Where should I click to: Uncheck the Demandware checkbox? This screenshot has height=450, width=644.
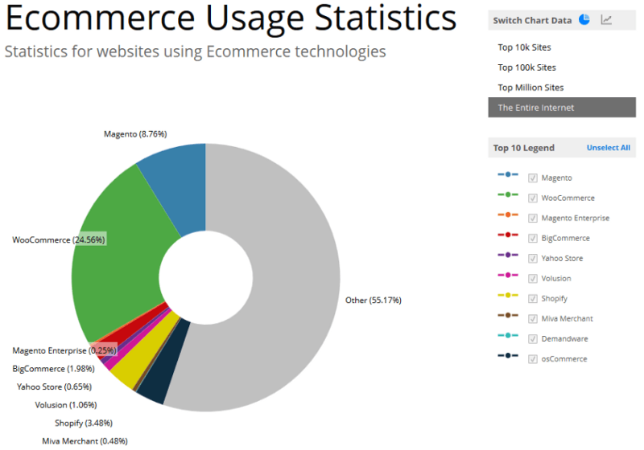pyautogui.click(x=532, y=338)
